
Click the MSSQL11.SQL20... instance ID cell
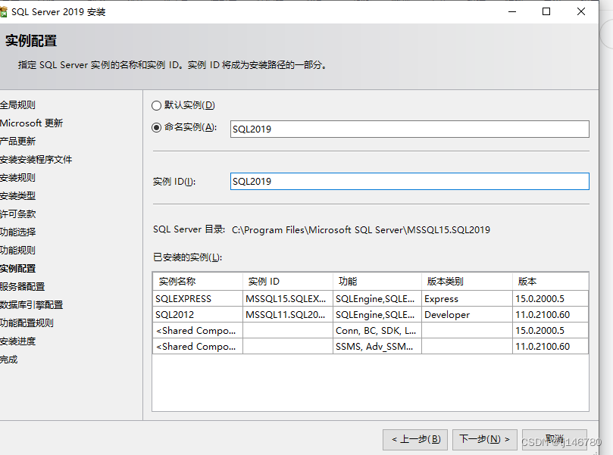(x=288, y=315)
